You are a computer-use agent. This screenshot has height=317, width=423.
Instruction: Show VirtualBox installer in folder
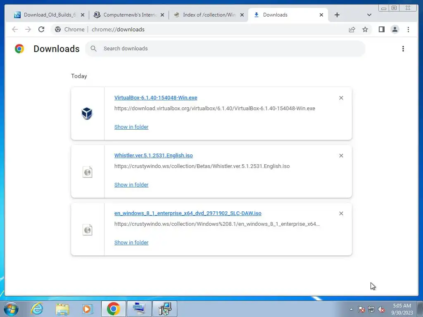coord(131,127)
